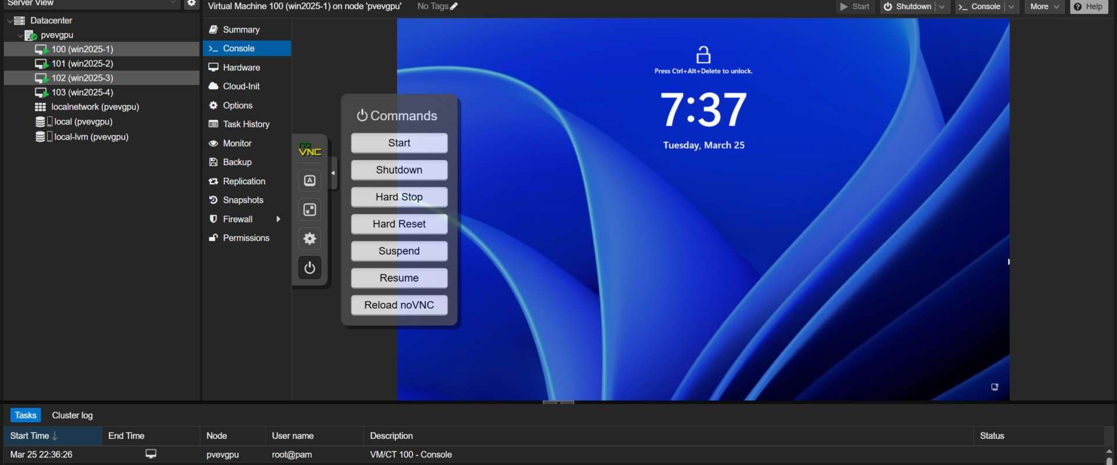The width and height of the screenshot is (1117, 465).
Task: Open the Permissions menu item
Action: [x=247, y=238]
